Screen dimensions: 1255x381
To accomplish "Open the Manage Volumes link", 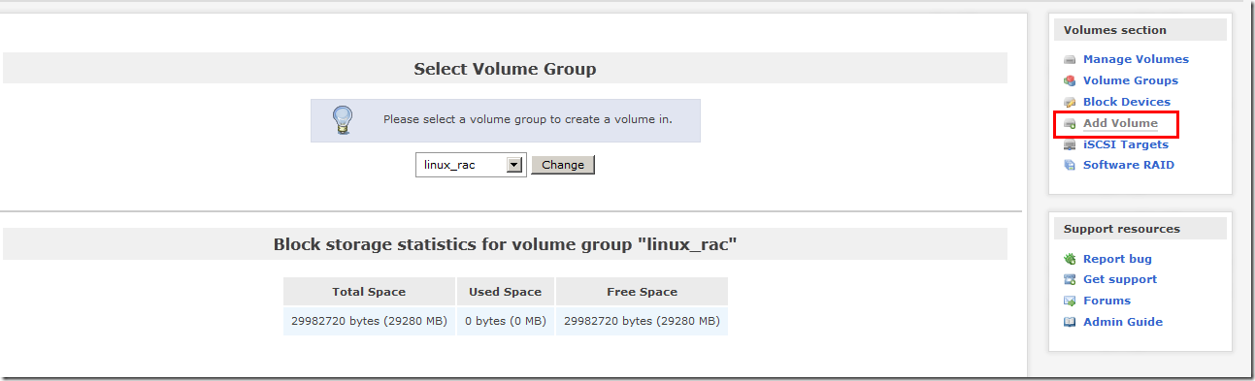I will click(x=1136, y=59).
